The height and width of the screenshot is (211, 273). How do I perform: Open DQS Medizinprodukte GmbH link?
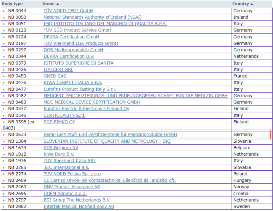click(x=73, y=50)
